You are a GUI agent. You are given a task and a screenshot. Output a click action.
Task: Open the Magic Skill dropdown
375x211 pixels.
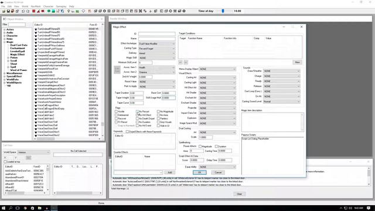click(156, 58)
